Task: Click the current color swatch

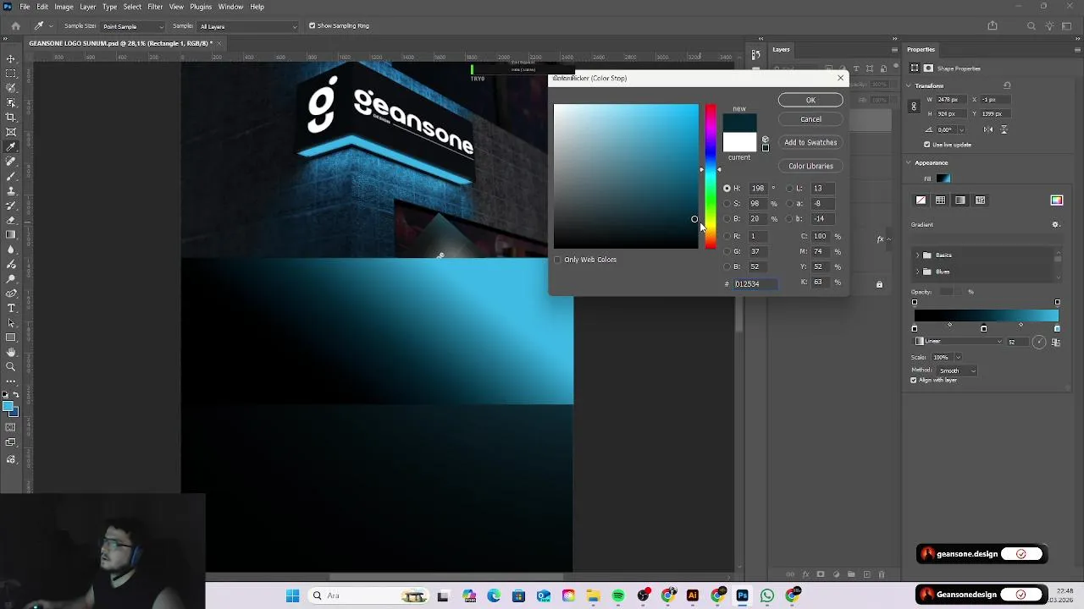Action: coord(739,142)
